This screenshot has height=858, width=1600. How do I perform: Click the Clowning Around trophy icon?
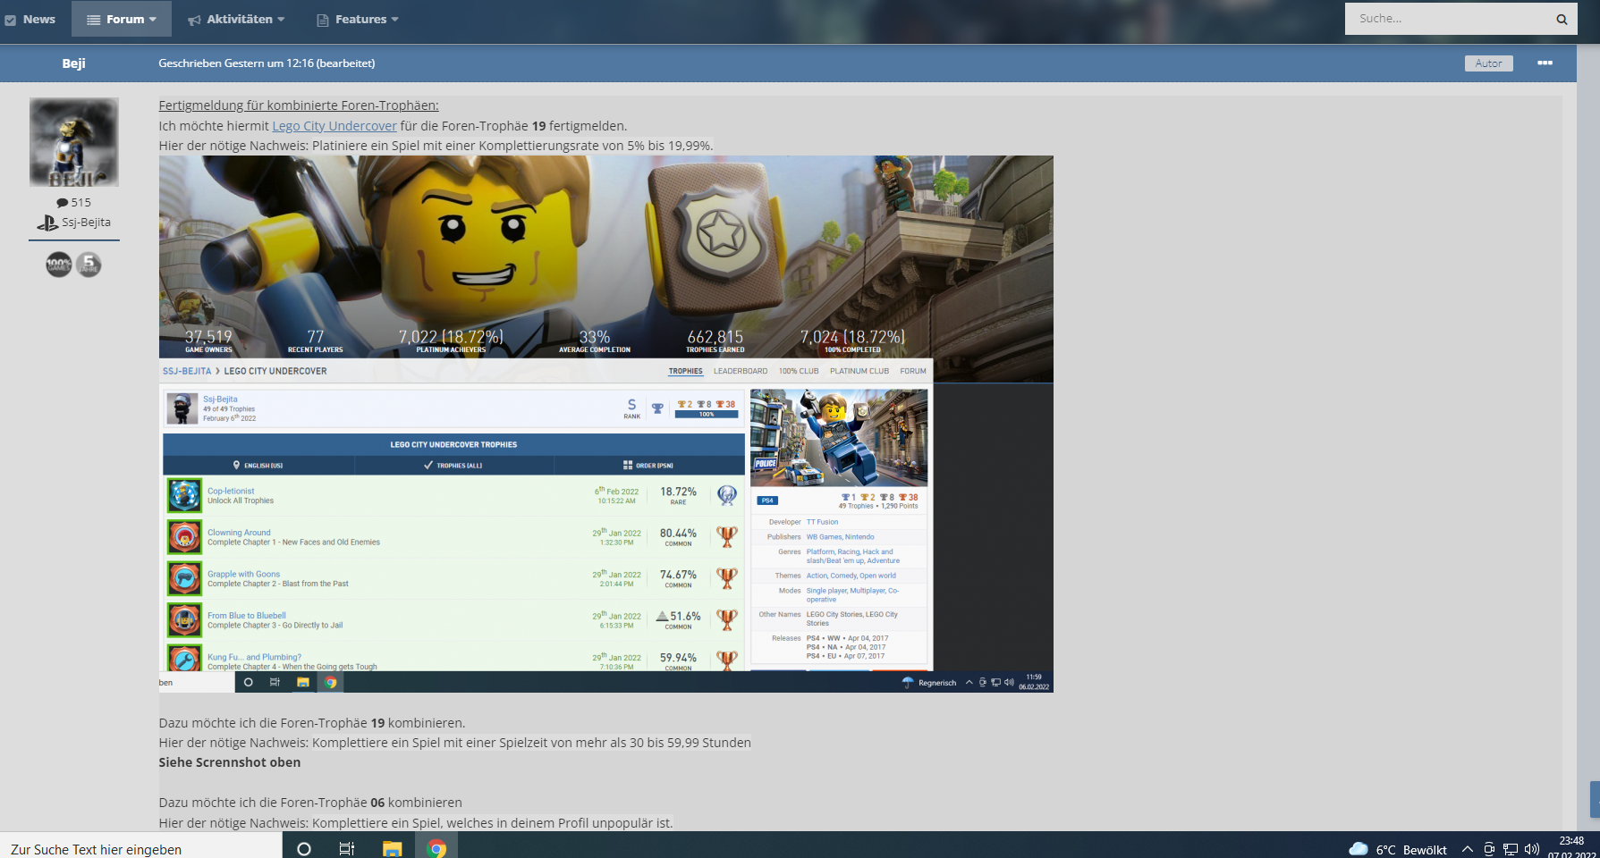point(185,537)
